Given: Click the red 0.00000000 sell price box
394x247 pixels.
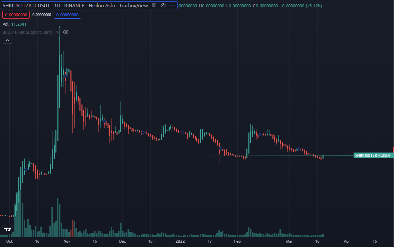Looking at the screenshot, I should 16,15.
